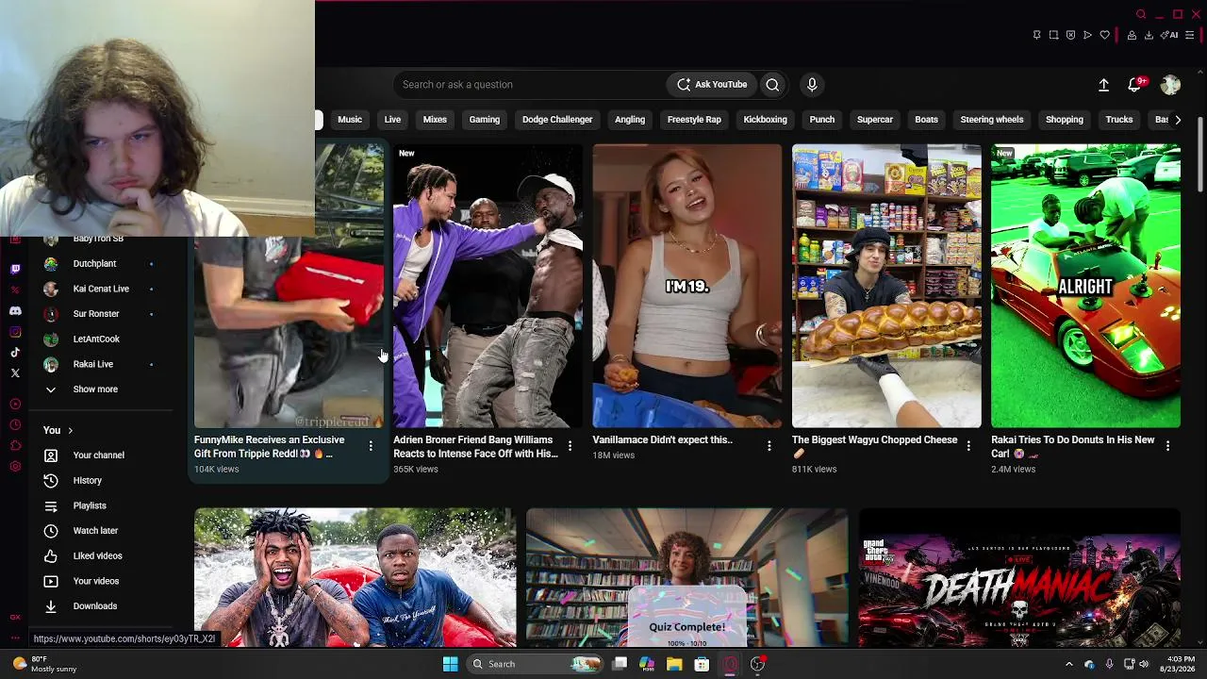The width and height of the screenshot is (1207, 679).
Task: Click the YouTube search magnifier button
Action: tap(772, 85)
